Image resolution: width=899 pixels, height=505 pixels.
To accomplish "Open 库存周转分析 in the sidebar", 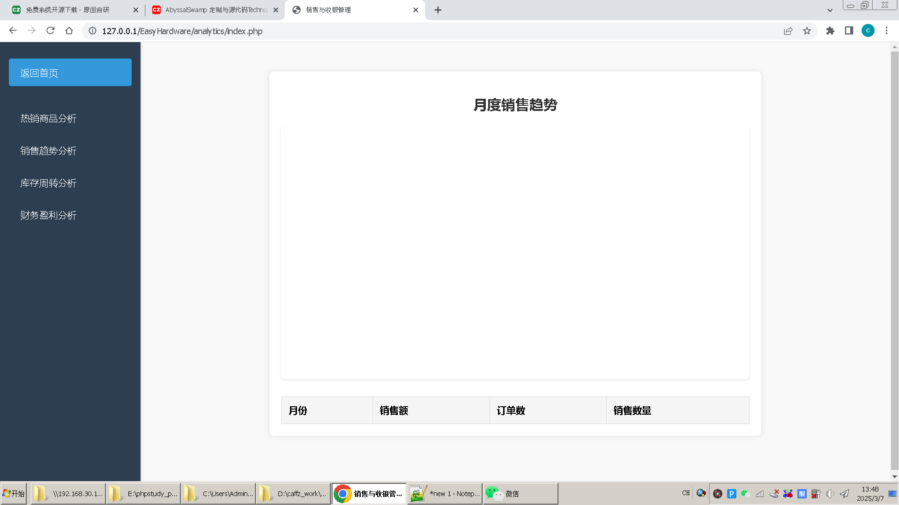I will [x=48, y=183].
